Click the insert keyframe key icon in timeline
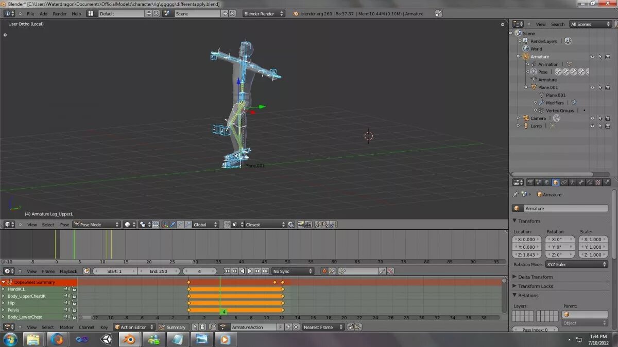The width and height of the screenshot is (618, 347). tap(382, 271)
